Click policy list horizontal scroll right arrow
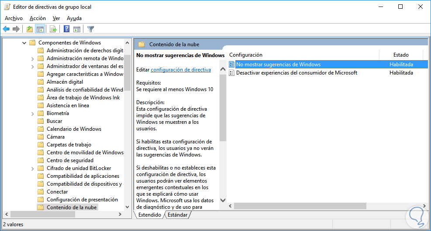The height and width of the screenshot is (231, 431). click(x=424, y=206)
